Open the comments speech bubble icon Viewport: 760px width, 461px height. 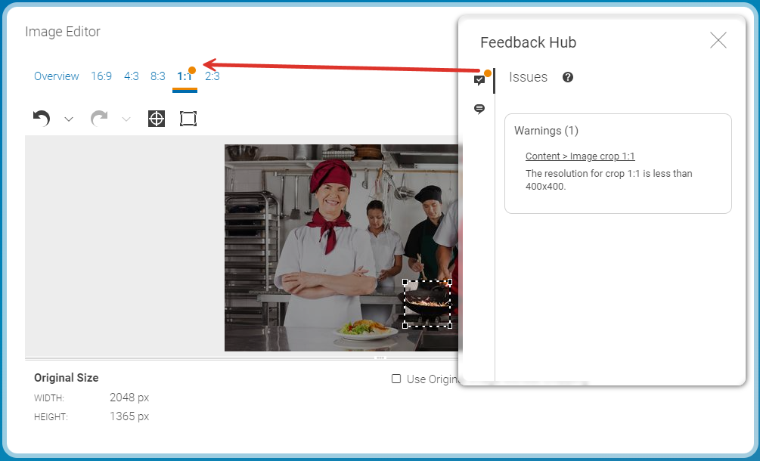pos(479,110)
